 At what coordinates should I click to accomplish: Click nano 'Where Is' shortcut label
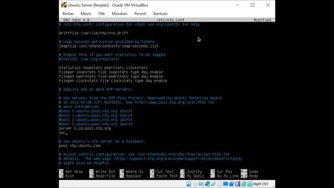[135, 172]
